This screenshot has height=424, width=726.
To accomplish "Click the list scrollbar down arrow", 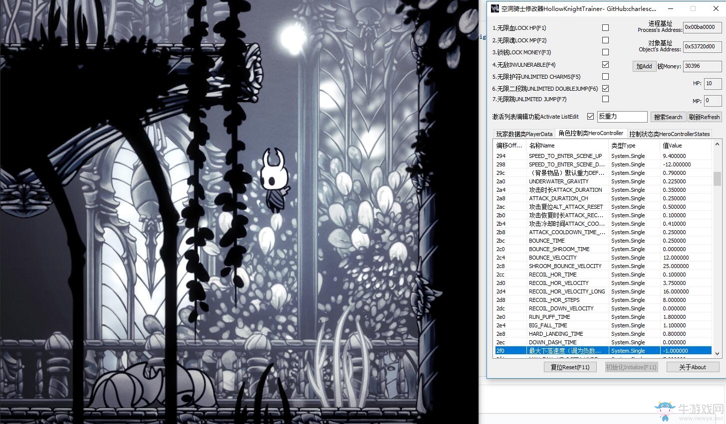I will coord(717,354).
